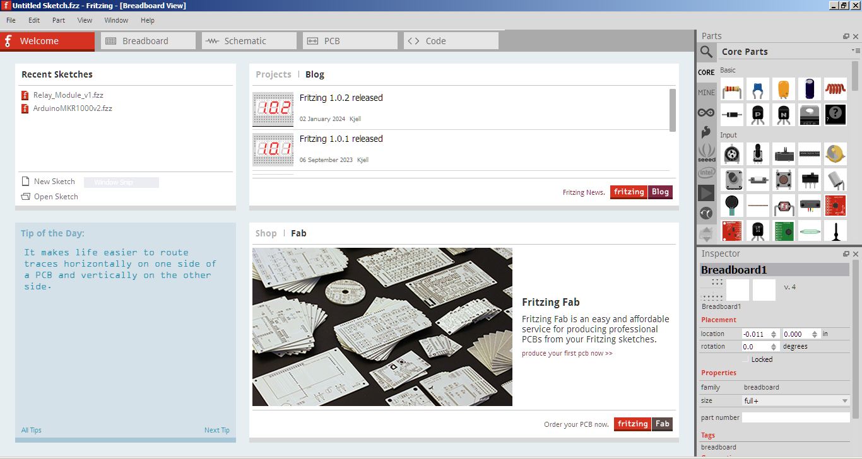Screen dimensions: 862x459
Task: Pick the red coil inductor part
Action: [835, 90]
